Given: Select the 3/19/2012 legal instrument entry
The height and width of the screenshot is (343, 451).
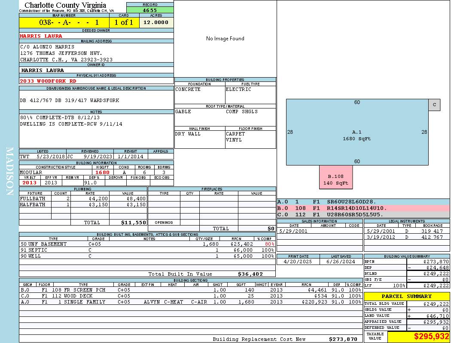Looking at the screenshot, I should coord(406,237).
